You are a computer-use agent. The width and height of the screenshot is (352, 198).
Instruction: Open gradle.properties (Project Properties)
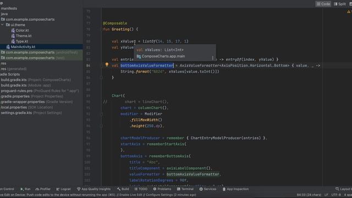pos(32,96)
